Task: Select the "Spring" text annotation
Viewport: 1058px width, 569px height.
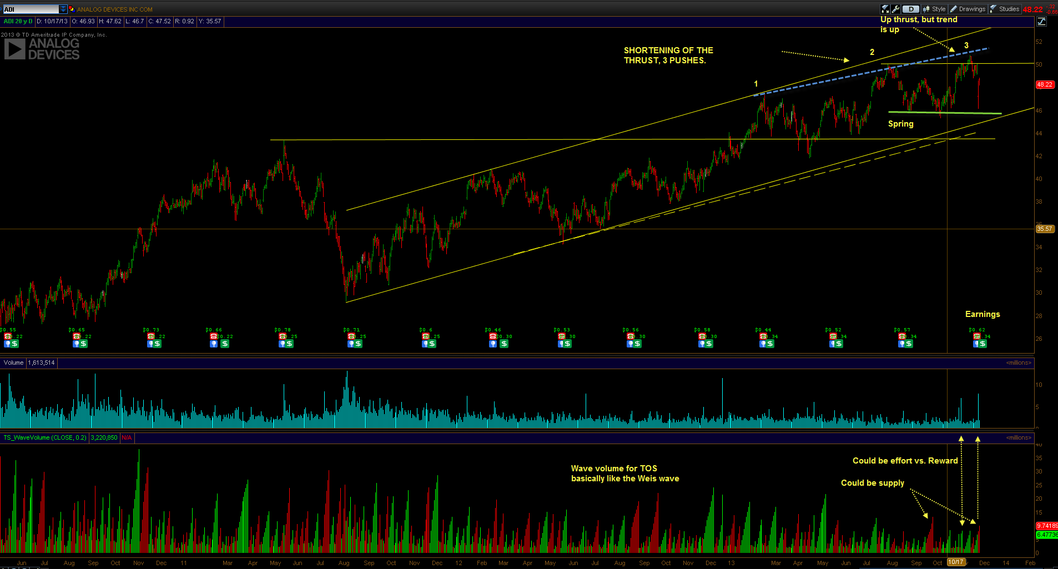Action: [901, 124]
